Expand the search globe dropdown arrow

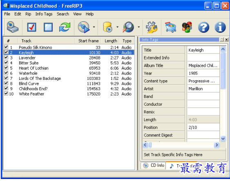138,27
